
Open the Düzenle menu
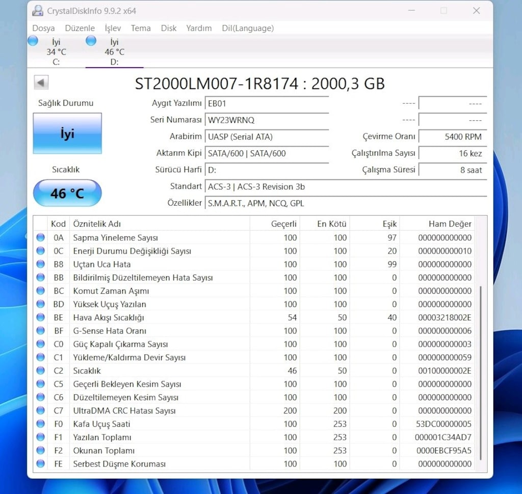point(80,29)
